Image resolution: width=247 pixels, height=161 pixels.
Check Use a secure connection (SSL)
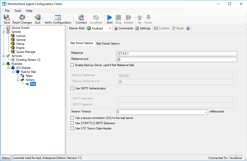point(72,118)
